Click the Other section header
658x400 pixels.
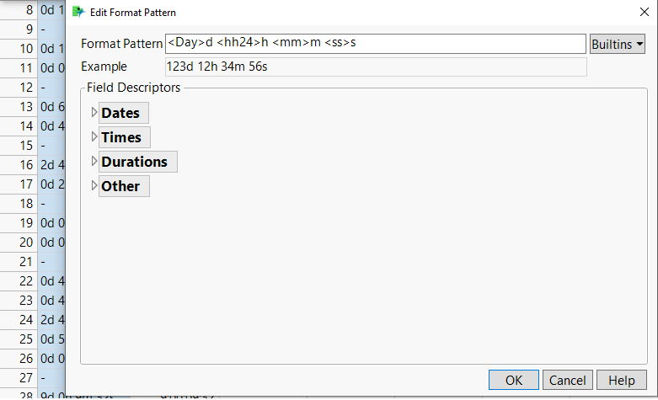tap(120, 186)
